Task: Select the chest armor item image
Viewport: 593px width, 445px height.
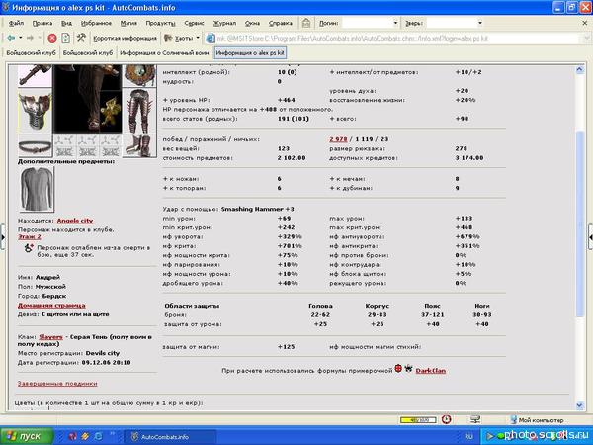Action: click(x=35, y=111)
